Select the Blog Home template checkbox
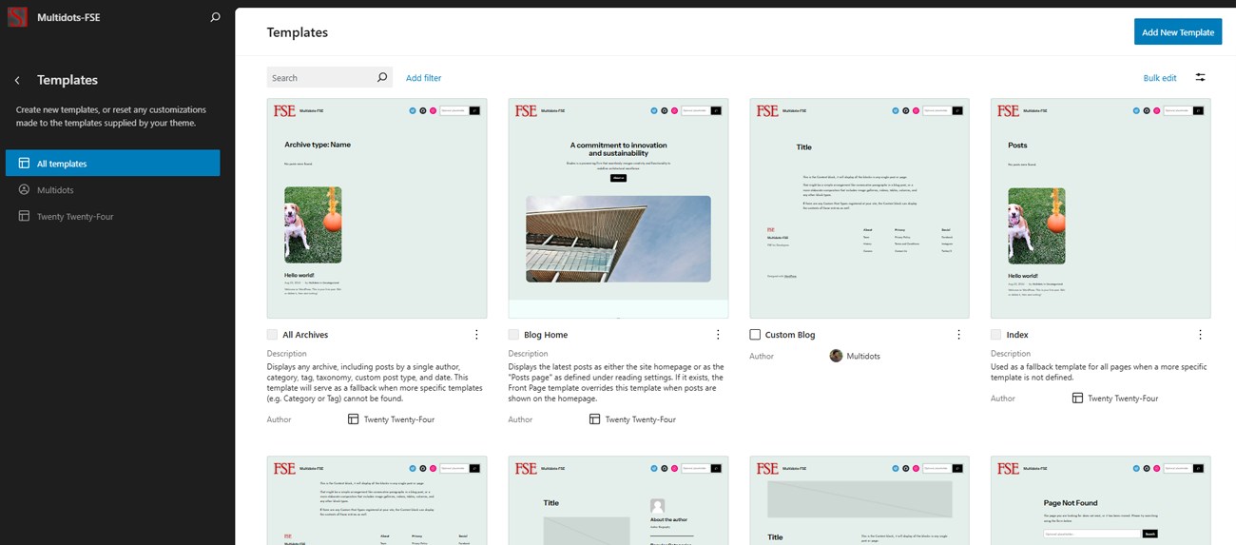The height and width of the screenshot is (545, 1236). click(x=513, y=335)
